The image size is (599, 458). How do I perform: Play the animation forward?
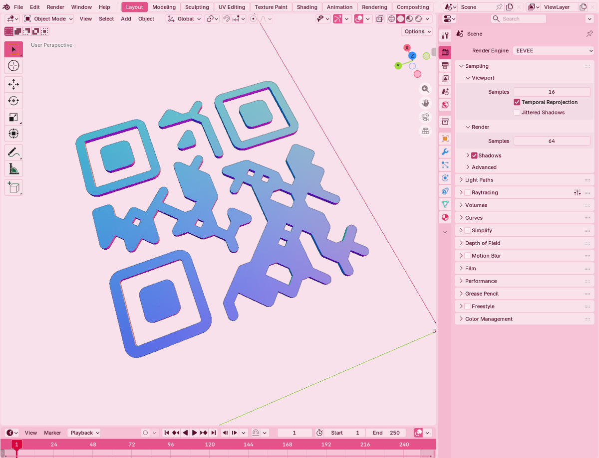(x=195, y=433)
